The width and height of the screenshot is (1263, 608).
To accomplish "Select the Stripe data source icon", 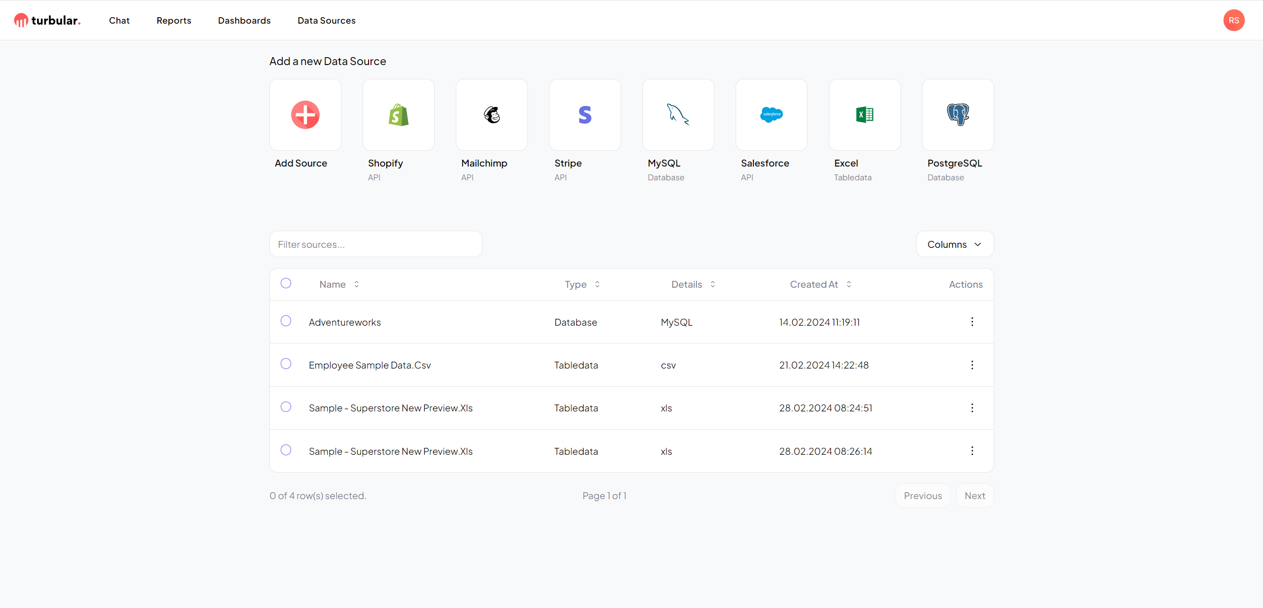I will (585, 115).
